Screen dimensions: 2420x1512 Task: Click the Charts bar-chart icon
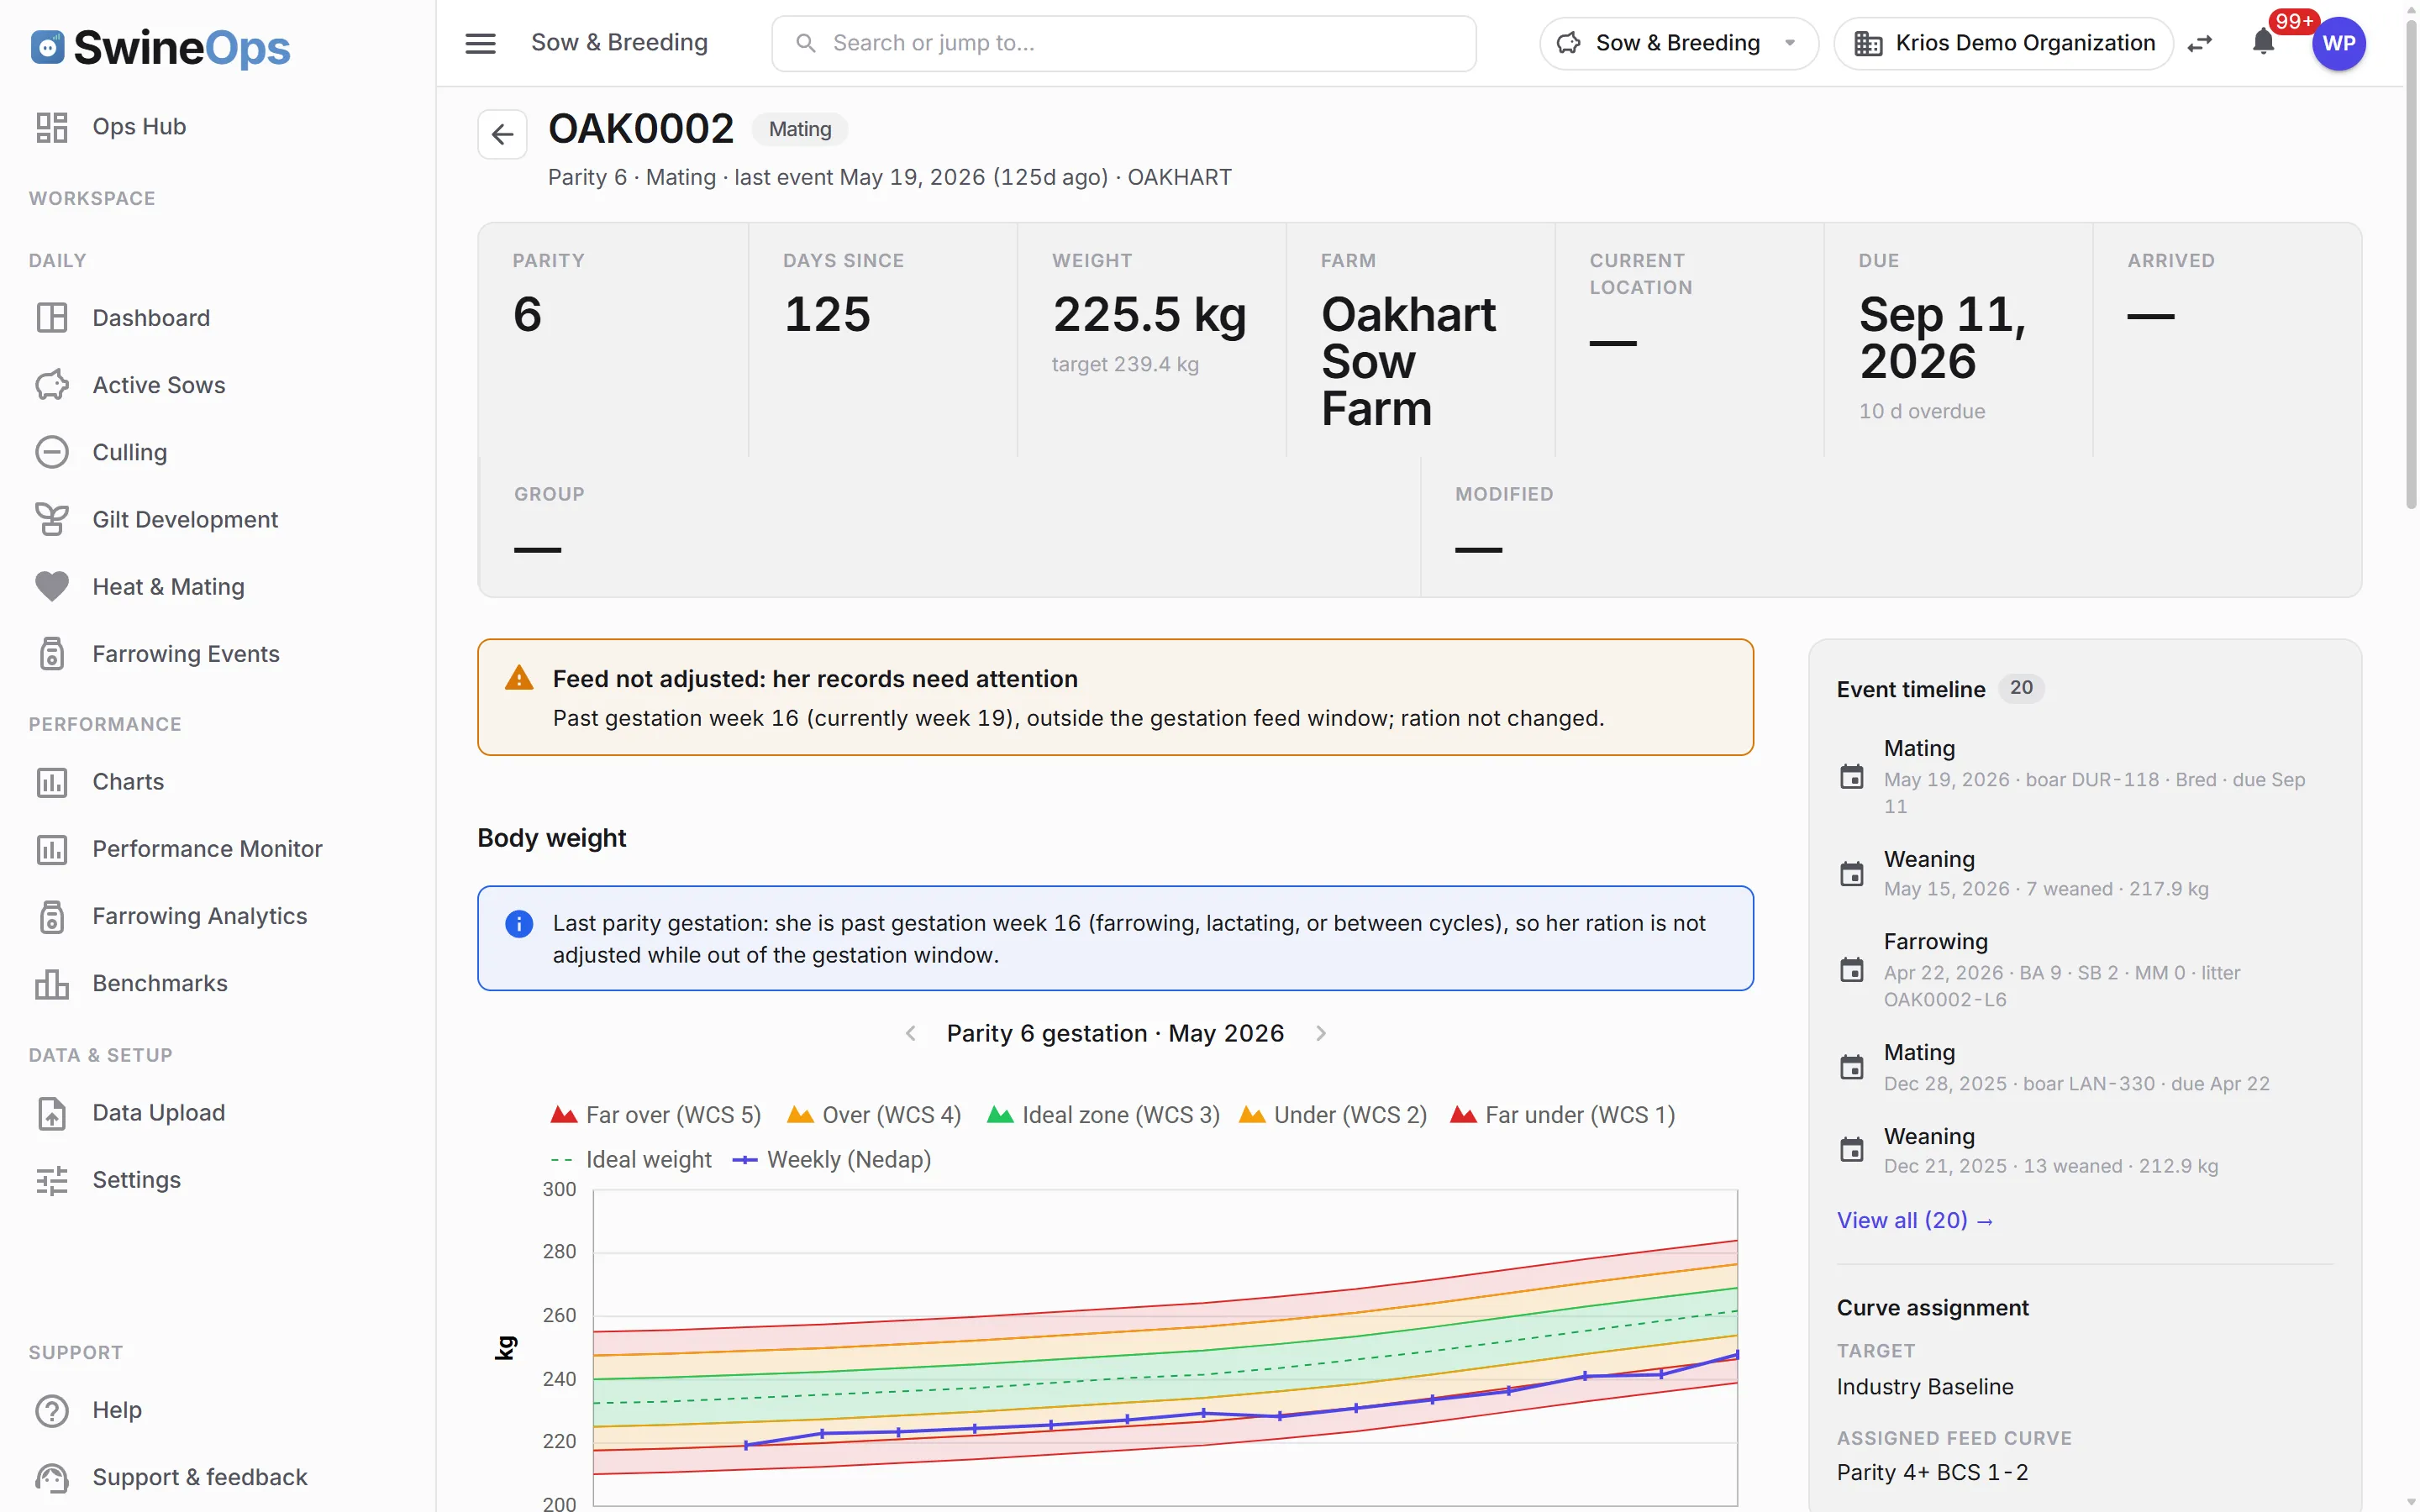click(x=52, y=782)
